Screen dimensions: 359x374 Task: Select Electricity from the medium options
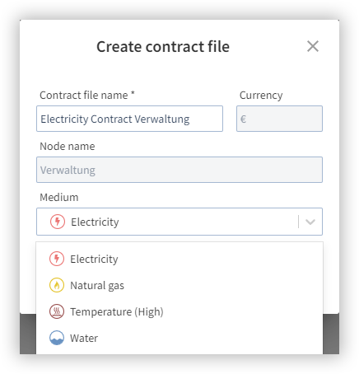179,259
